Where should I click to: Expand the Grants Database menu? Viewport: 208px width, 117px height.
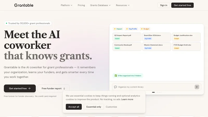click(x=100, y=5)
